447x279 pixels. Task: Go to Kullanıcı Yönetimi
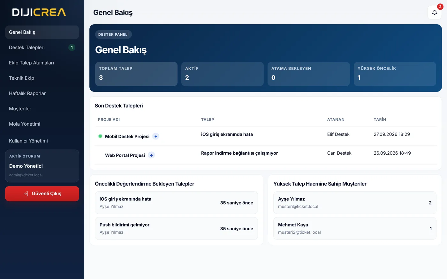[42, 141]
